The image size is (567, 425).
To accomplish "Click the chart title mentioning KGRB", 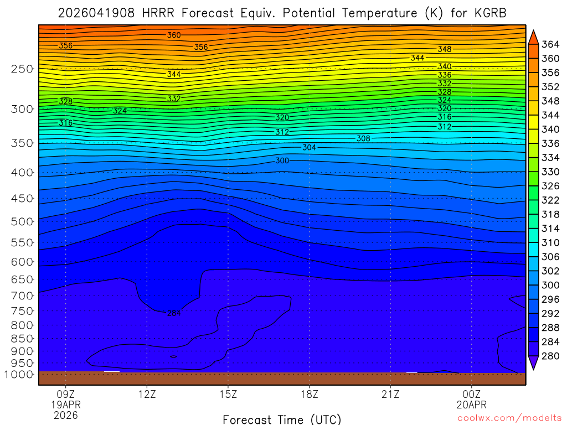I will (x=282, y=13).
